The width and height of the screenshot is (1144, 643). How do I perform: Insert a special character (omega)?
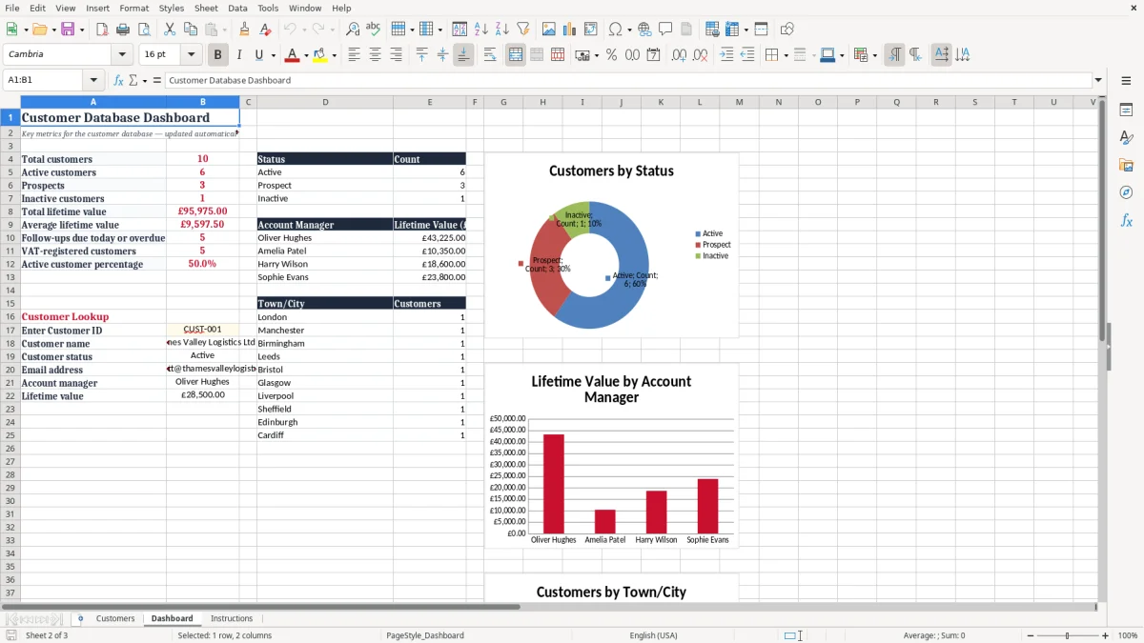(x=615, y=30)
